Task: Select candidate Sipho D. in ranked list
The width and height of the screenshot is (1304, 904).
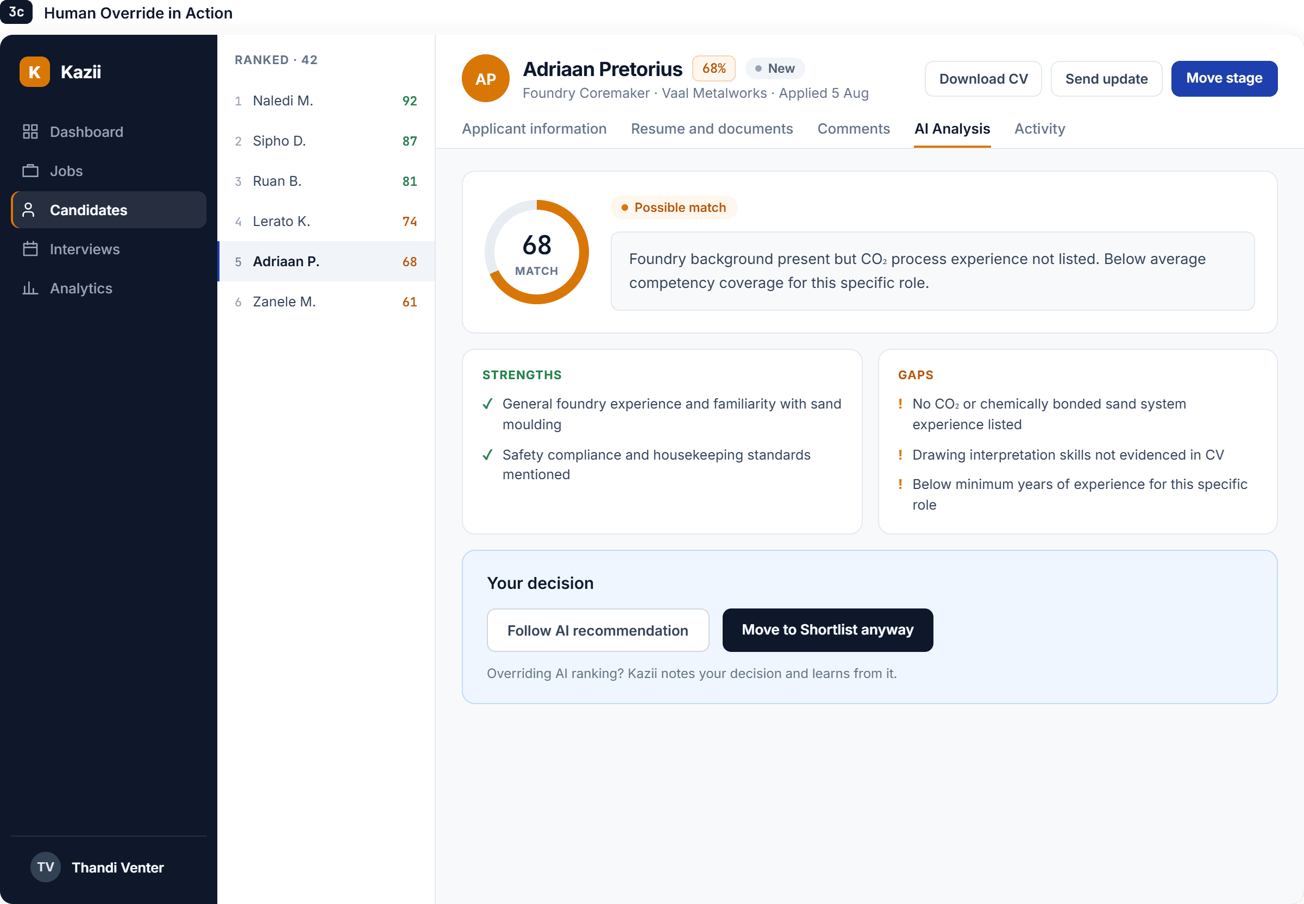Action: point(327,141)
